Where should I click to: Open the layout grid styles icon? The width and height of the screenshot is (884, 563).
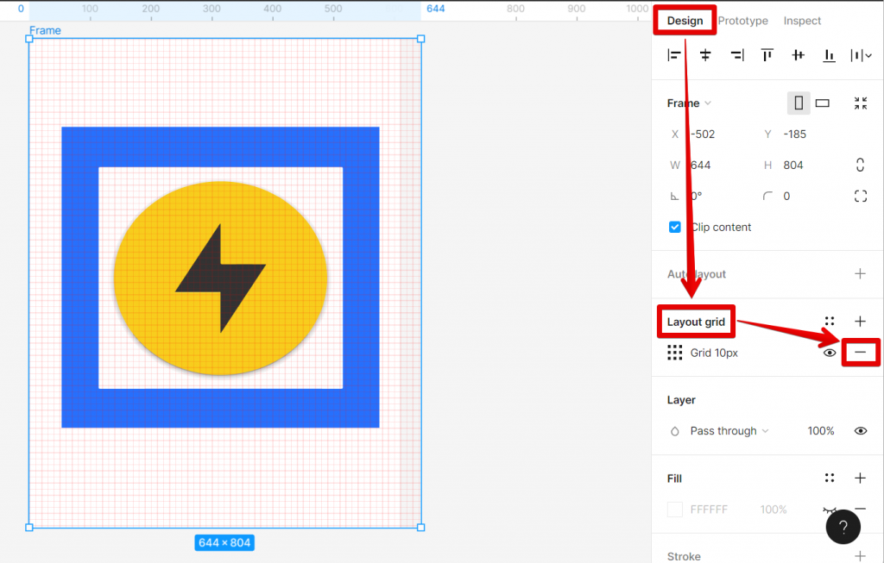[830, 321]
